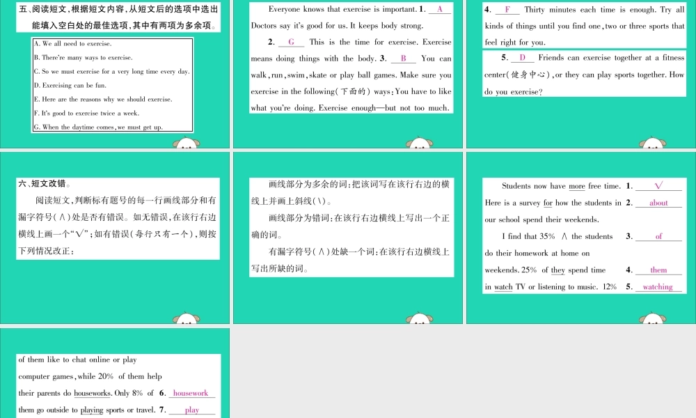Click answer "B" in blank 3
696x418 pixels.
tap(403, 59)
